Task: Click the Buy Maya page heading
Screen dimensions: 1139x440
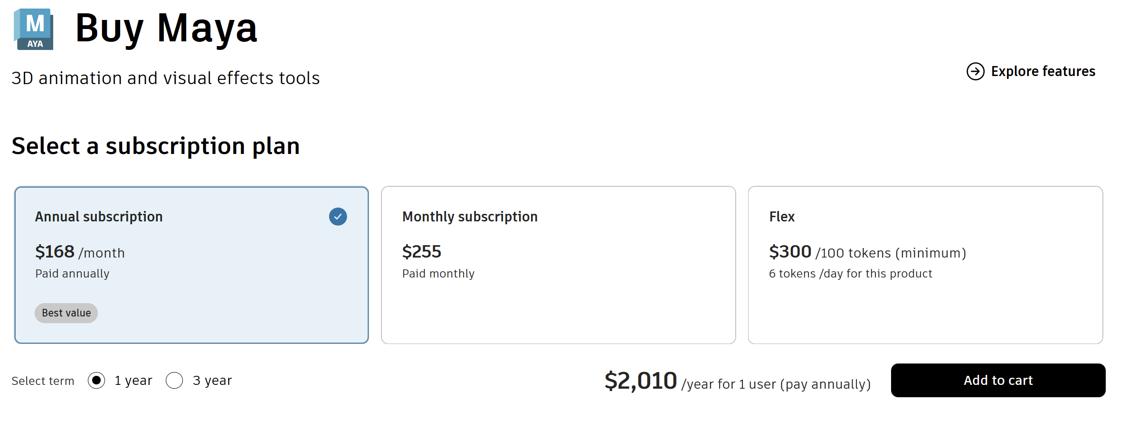Action: pyautogui.click(x=166, y=29)
